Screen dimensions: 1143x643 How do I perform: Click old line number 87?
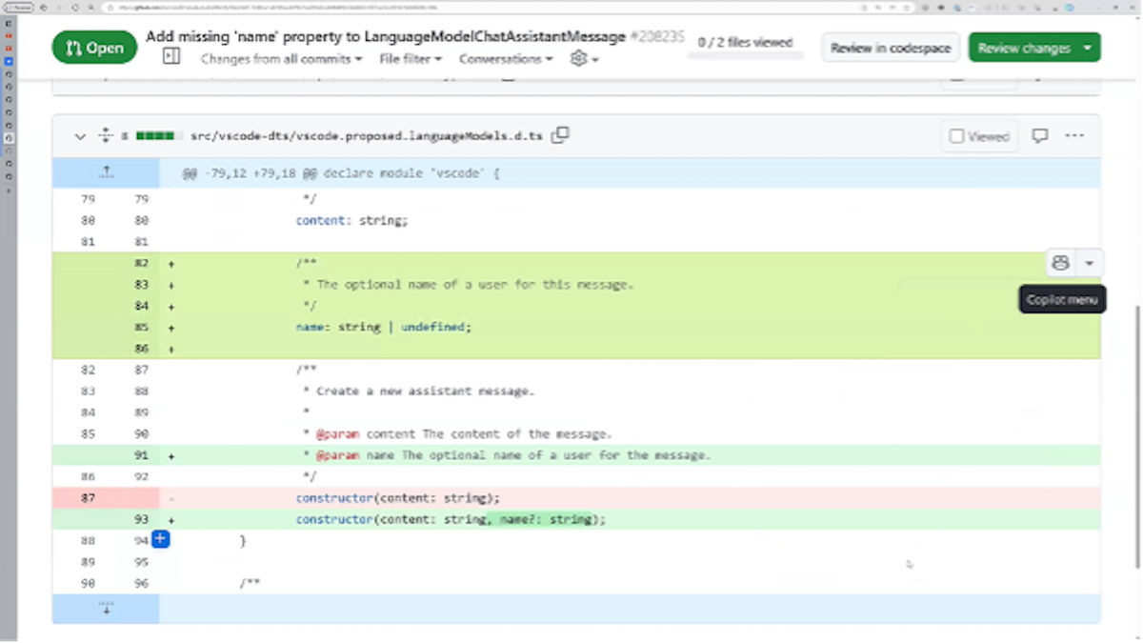88,498
